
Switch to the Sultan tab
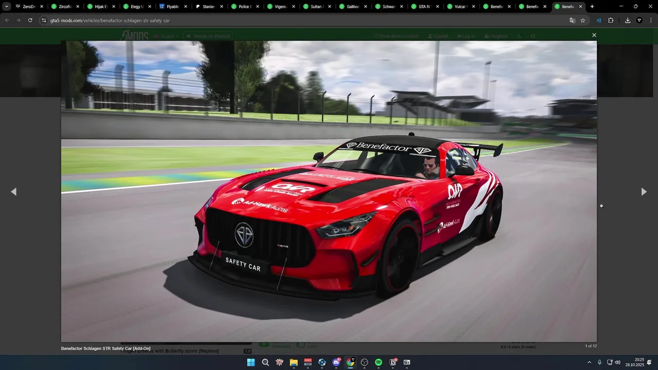click(x=317, y=7)
